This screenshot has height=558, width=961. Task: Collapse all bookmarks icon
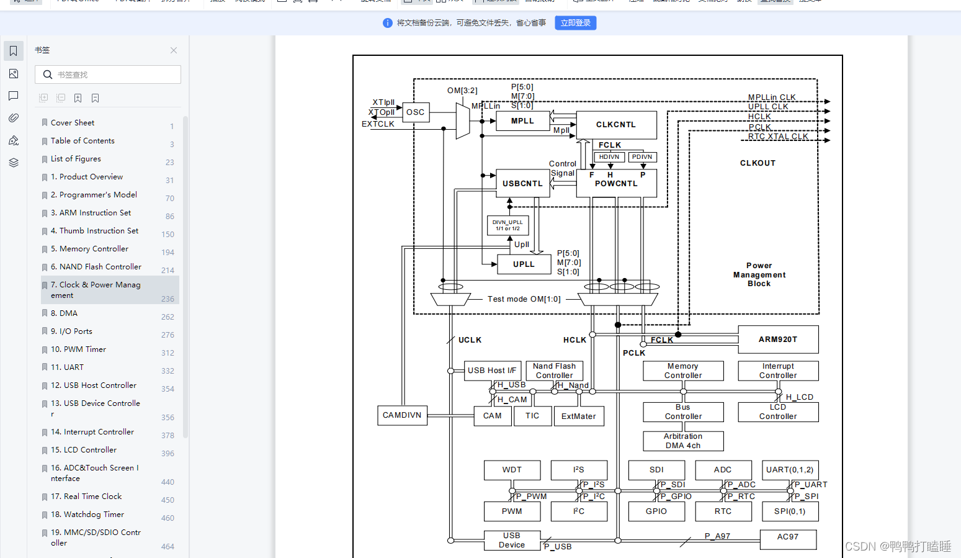point(61,98)
